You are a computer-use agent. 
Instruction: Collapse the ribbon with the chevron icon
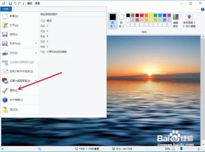pyautogui.click(x=198, y=9)
